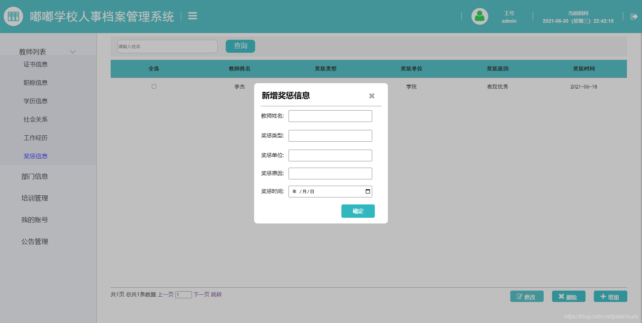Collapse the 教师列表 menu chevron
642x323 pixels.
click(x=73, y=52)
